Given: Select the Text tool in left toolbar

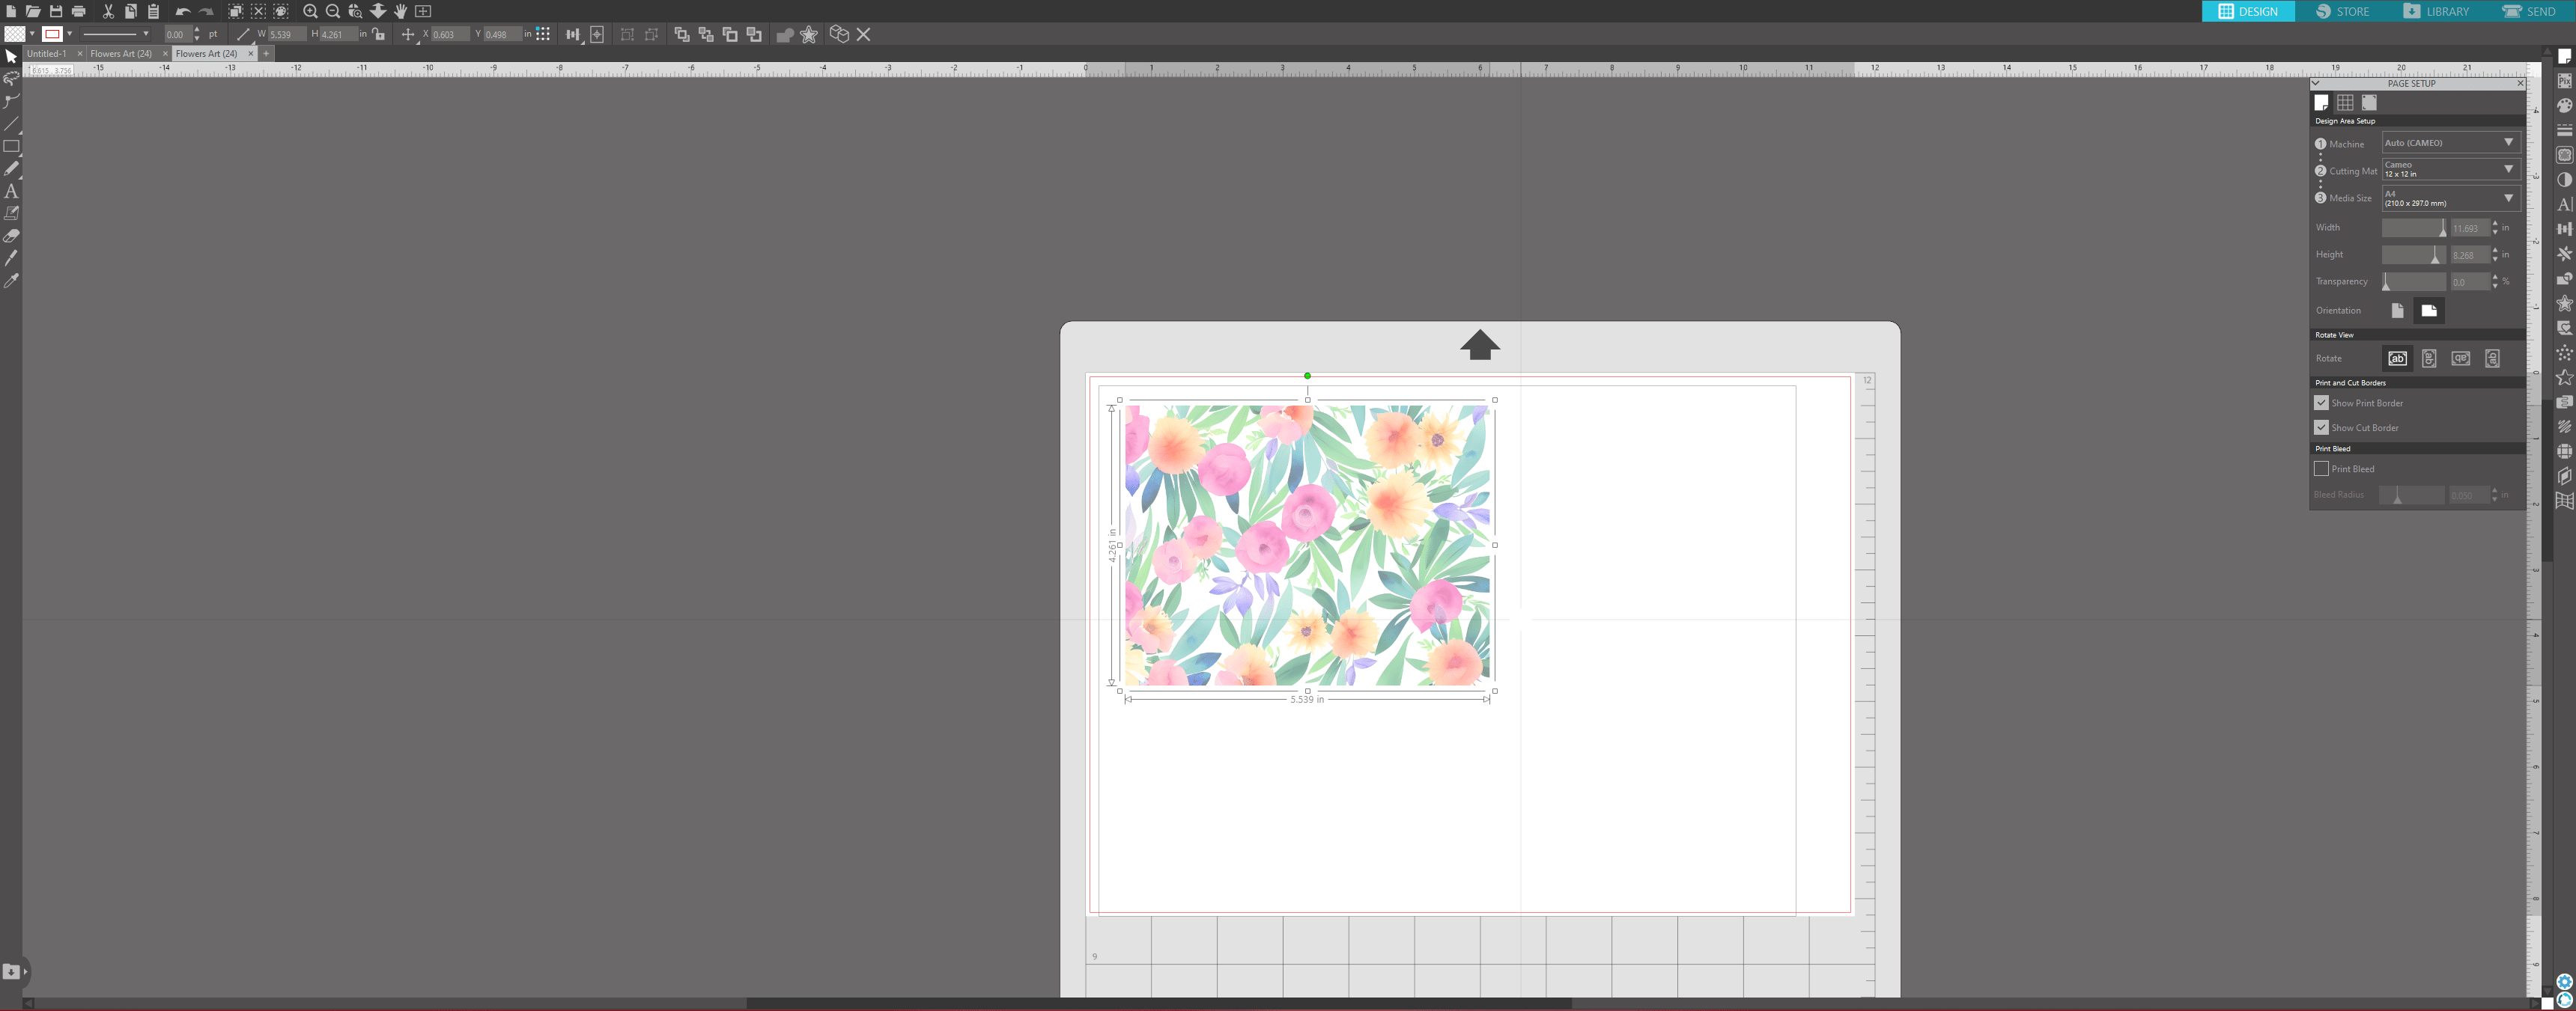Looking at the screenshot, I should click(x=11, y=191).
